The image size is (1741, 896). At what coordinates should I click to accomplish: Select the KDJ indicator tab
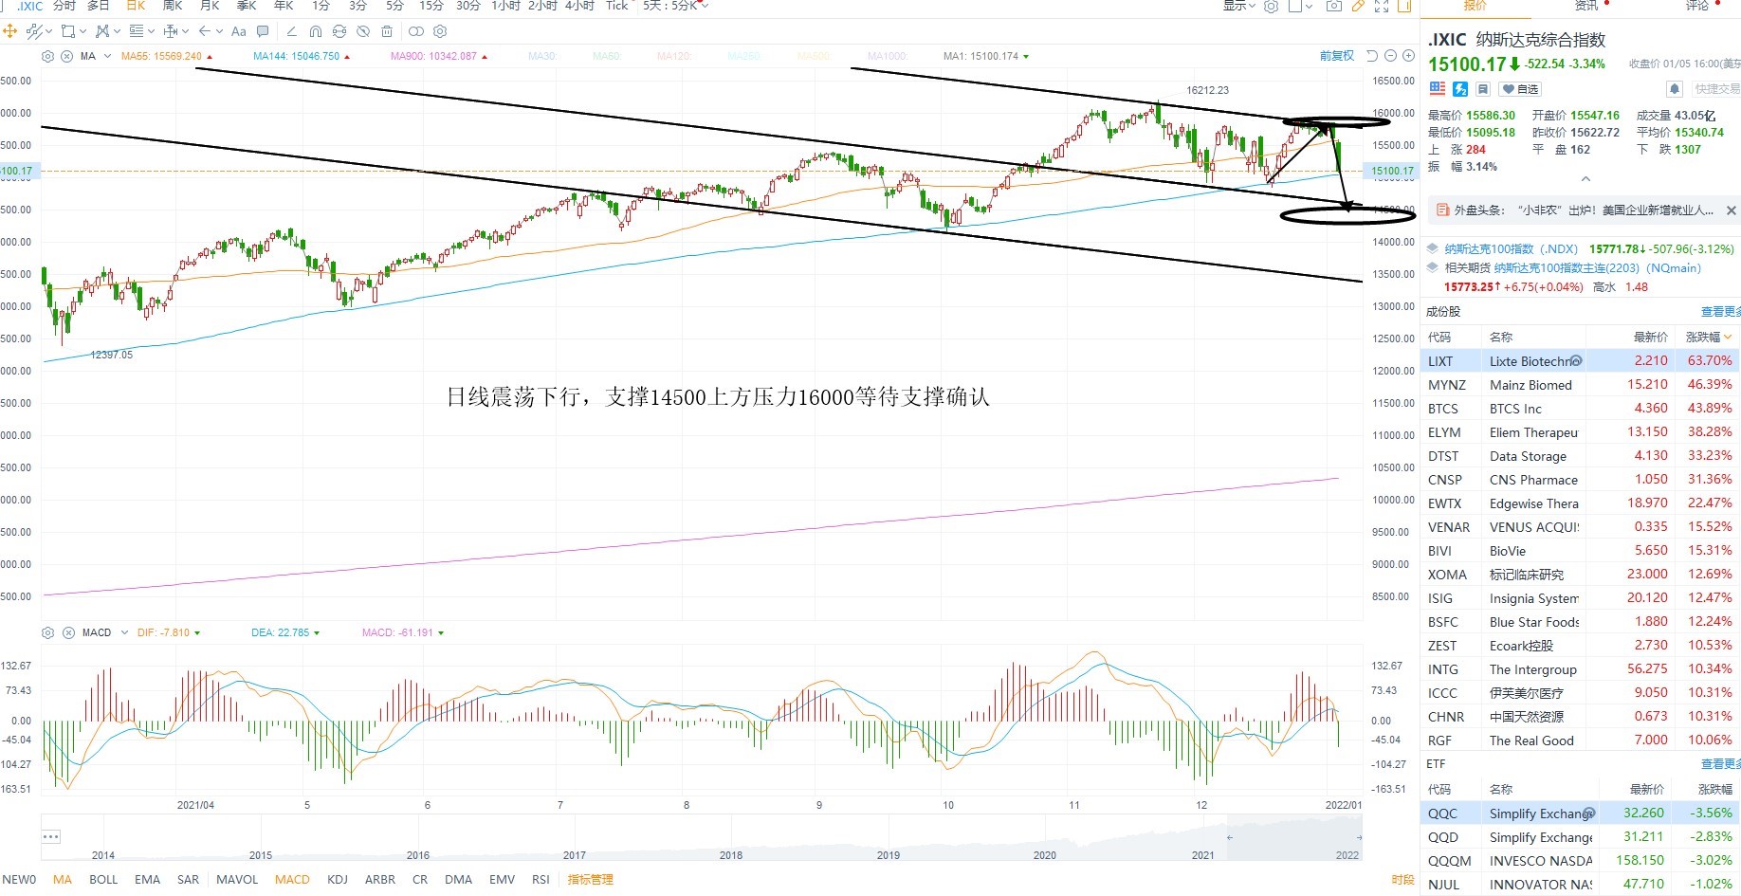[338, 879]
